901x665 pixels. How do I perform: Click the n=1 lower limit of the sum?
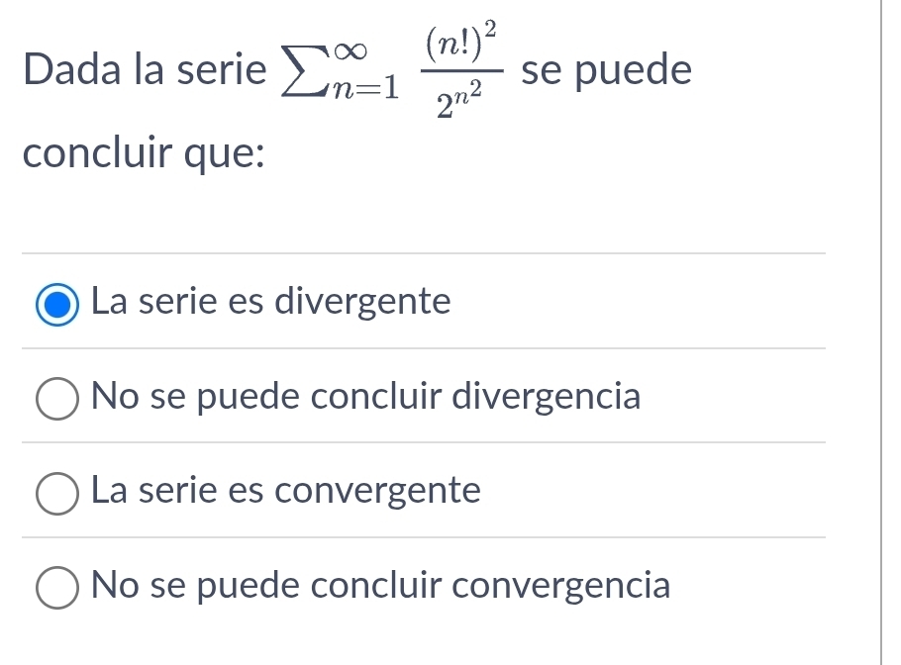367,92
